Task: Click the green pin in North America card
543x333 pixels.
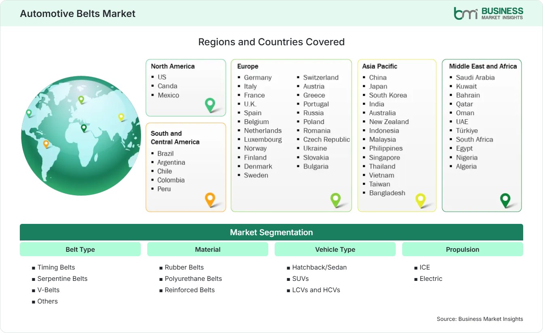Action: [x=210, y=105]
